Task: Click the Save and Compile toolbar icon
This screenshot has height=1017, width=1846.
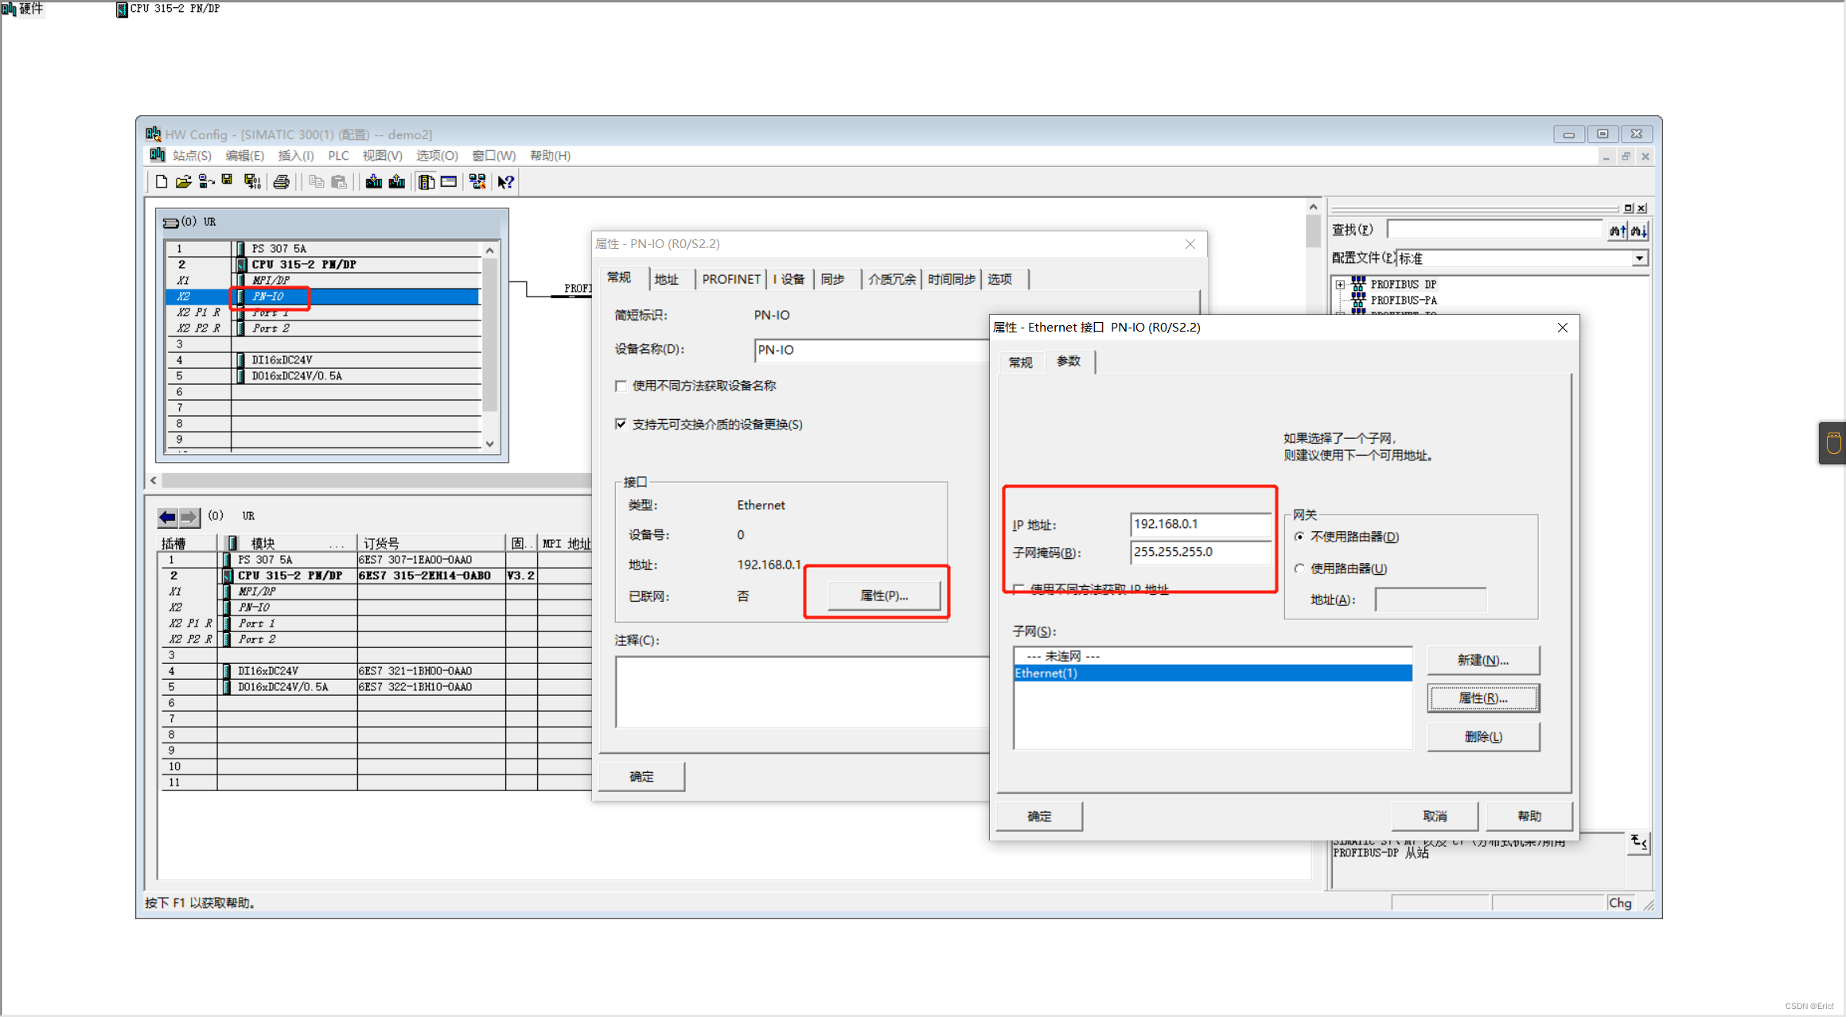Action: [252, 182]
